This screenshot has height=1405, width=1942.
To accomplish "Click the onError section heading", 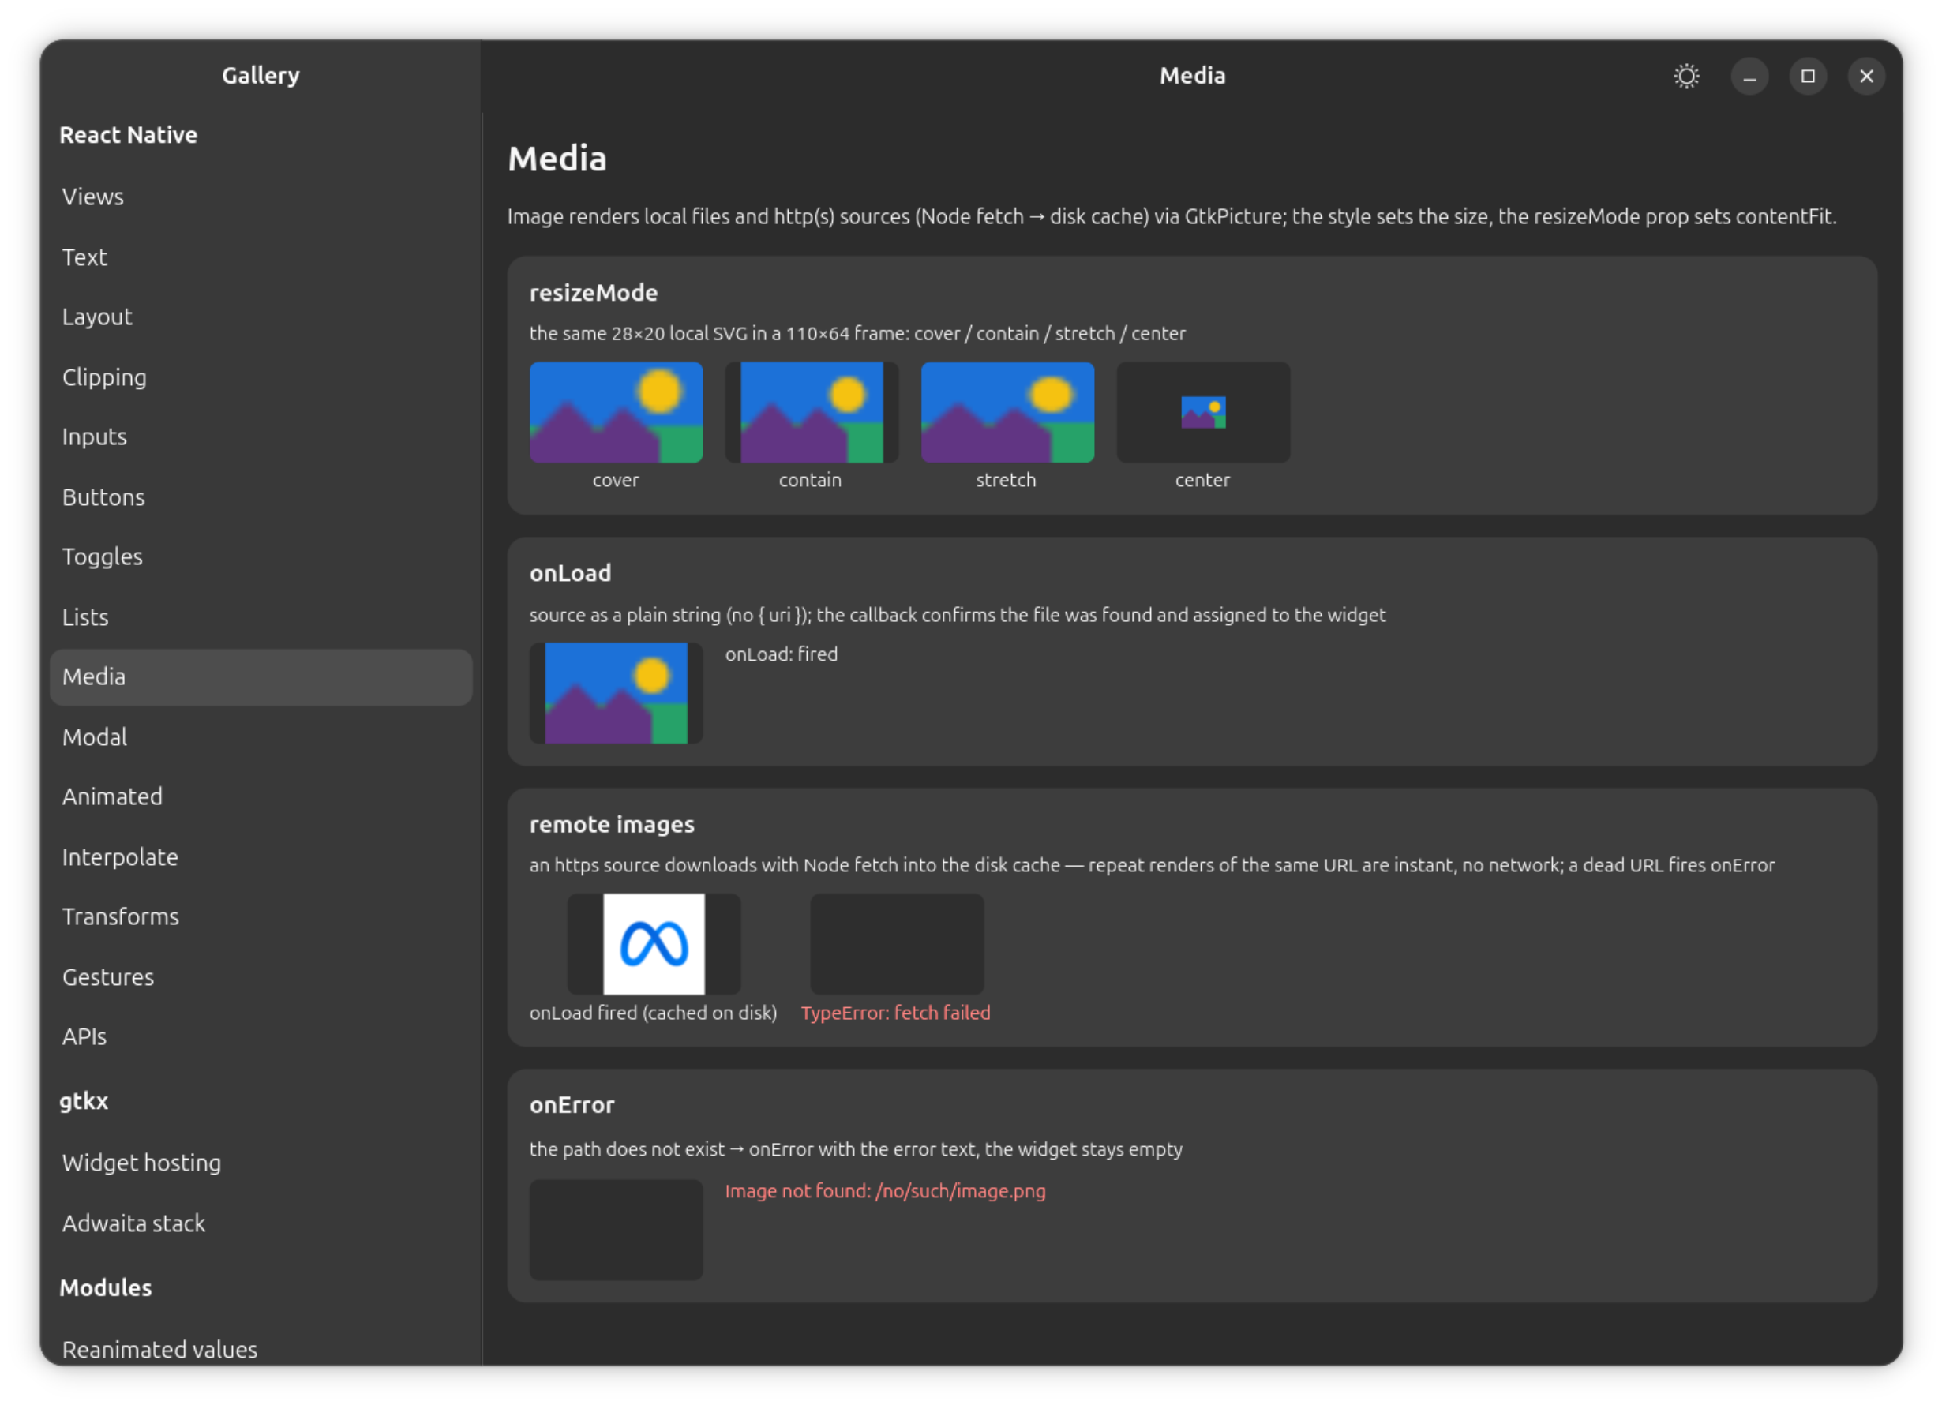I will (x=572, y=1104).
